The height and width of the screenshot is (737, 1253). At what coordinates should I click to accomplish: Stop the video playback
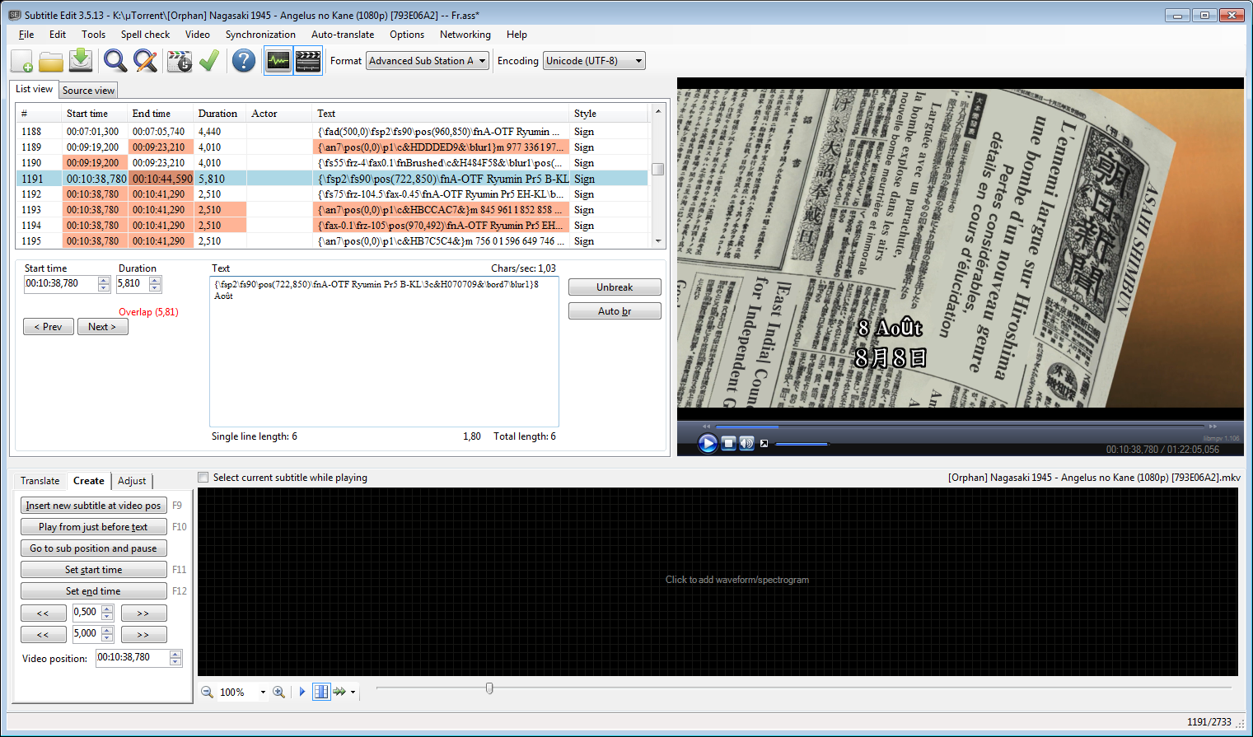(728, 443)
